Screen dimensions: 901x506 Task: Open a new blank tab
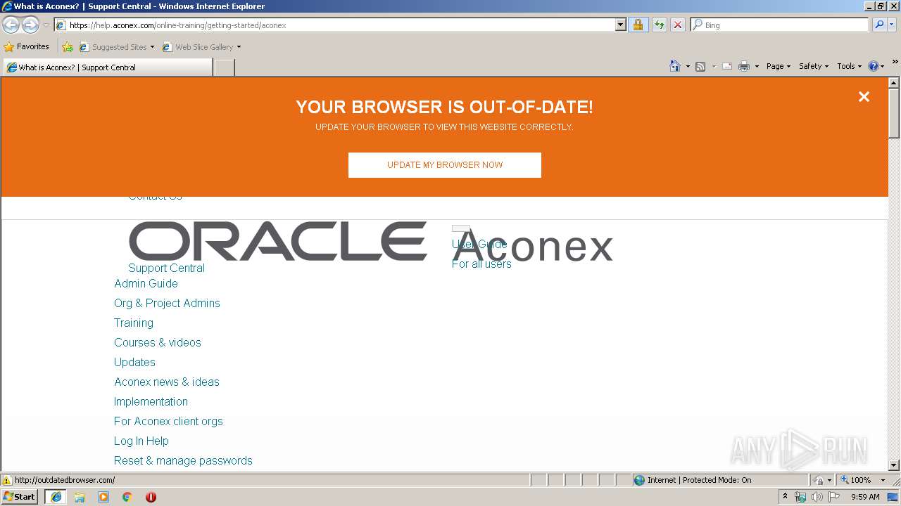tap(224, 67)
